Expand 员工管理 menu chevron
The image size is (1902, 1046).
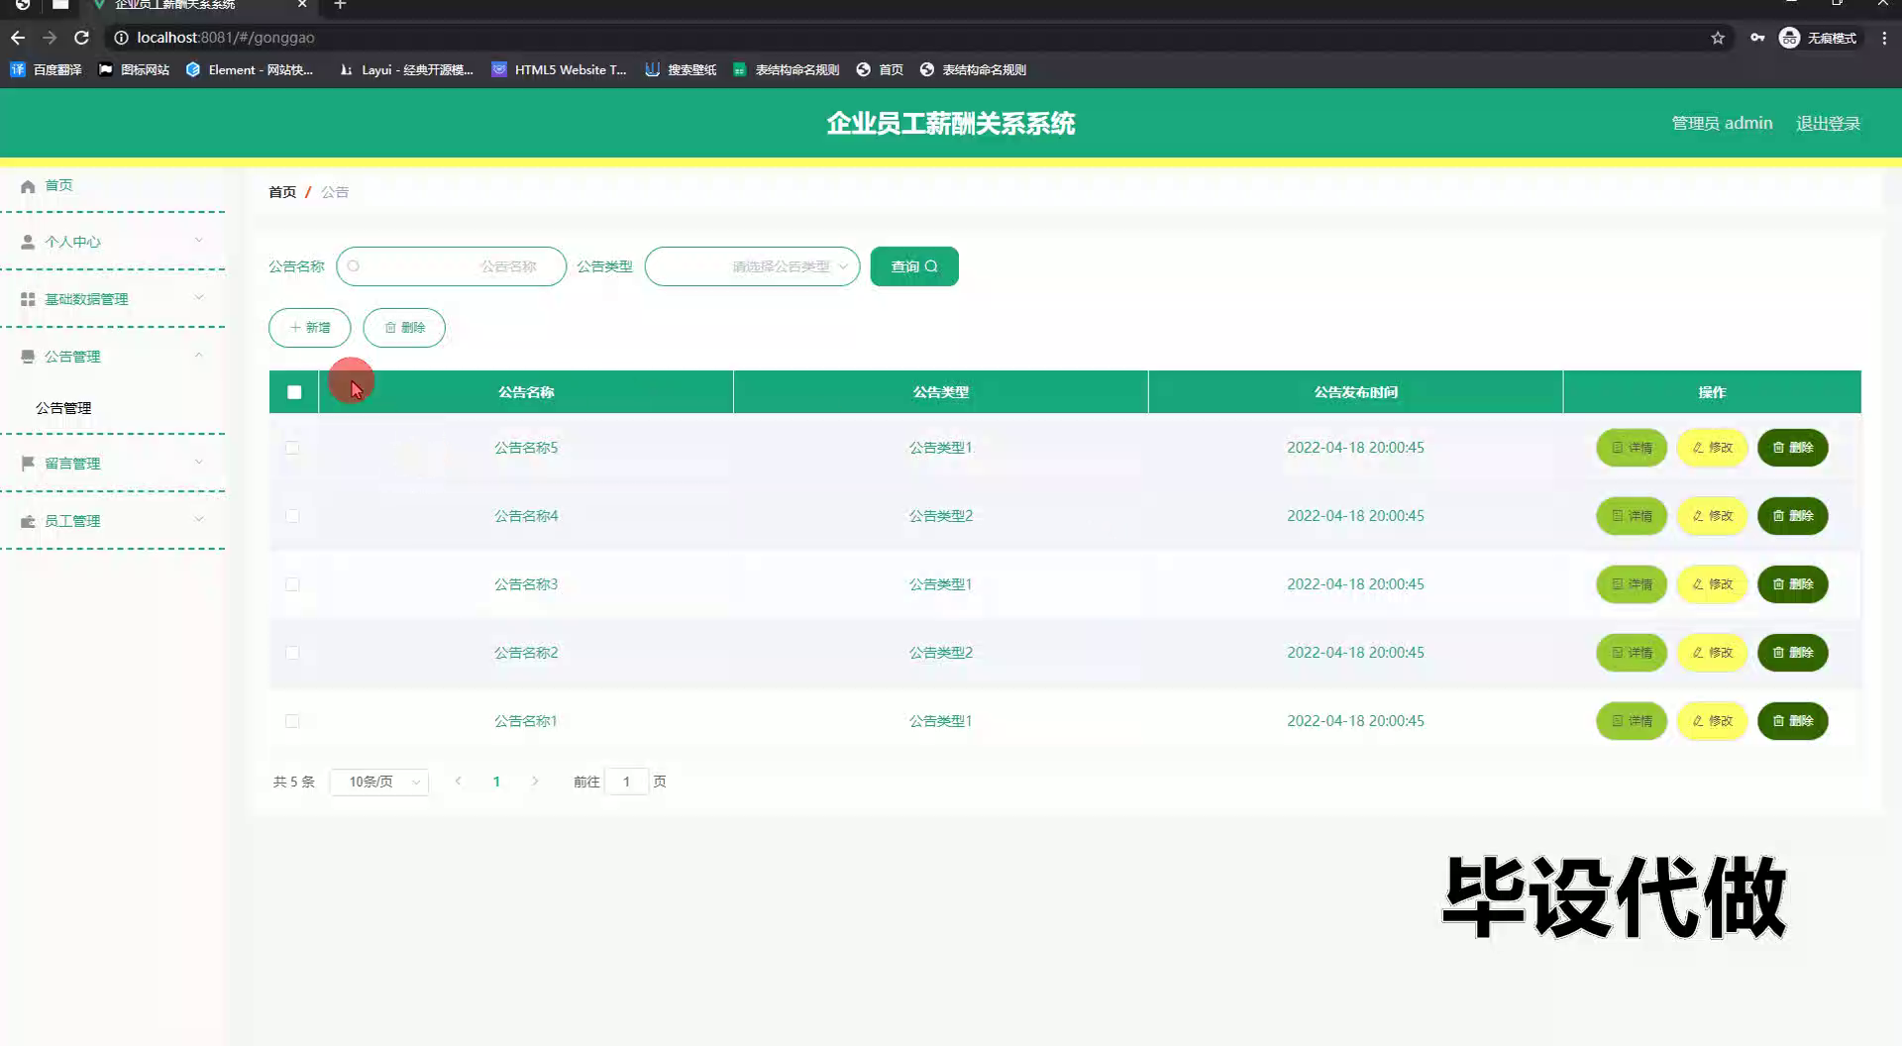pyautogui.click(x=198, y=520)
